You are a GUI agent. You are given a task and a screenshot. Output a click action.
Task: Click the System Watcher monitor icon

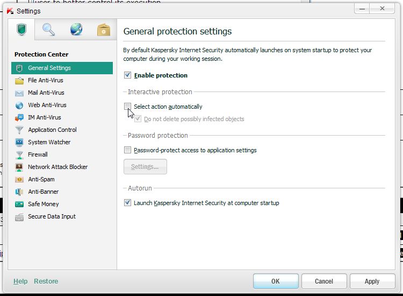(19, 142)
